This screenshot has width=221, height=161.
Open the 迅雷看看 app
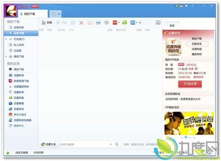[19, 103]
